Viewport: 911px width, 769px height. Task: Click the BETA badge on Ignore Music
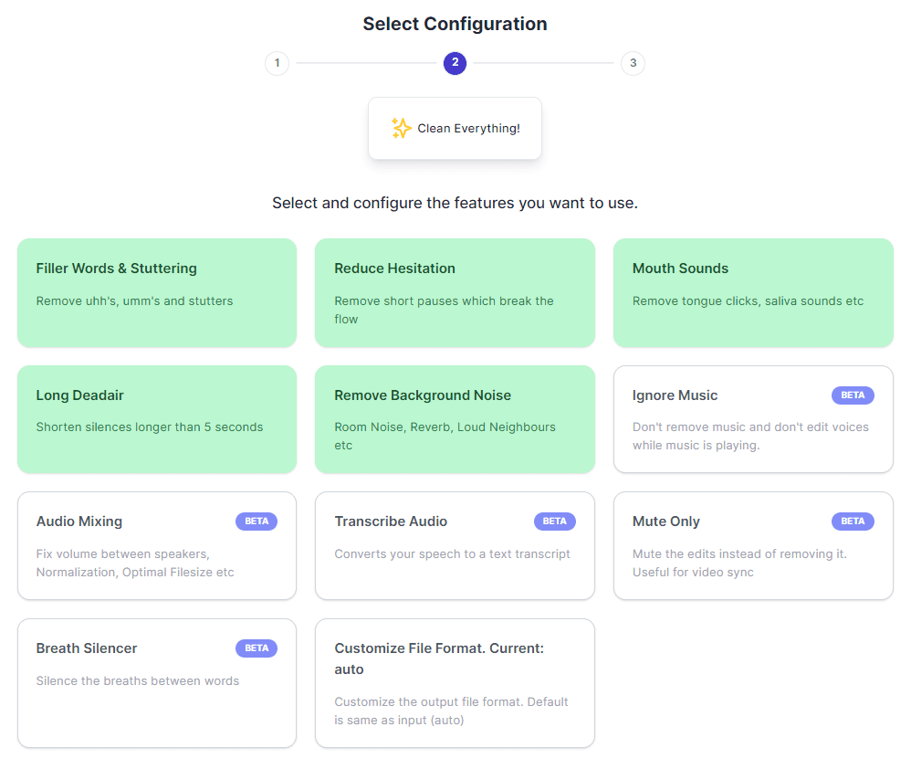tap(853, 395)
